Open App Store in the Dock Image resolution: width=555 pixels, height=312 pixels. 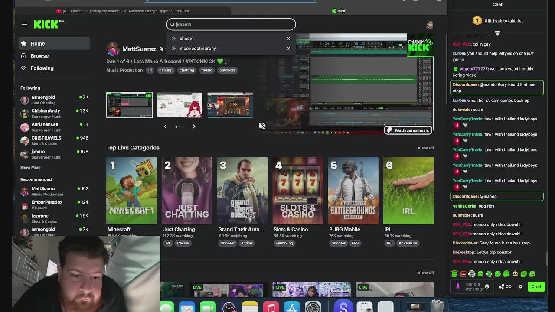[292, 307]
